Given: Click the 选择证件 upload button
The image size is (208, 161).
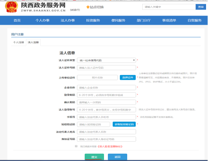Looking at the screenshot, I should [x=128, y=77].
